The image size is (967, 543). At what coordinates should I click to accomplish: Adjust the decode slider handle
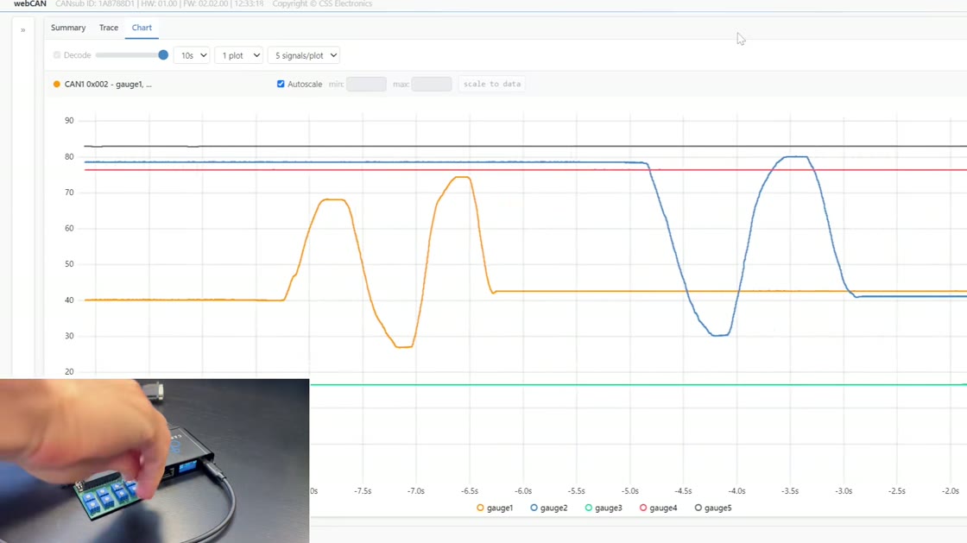tap(163, 55)
